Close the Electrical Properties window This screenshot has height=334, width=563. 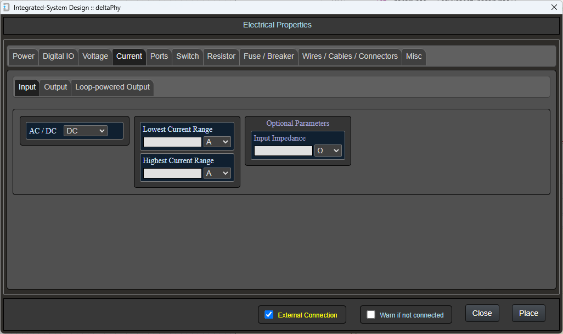click(x=554, y=7)
